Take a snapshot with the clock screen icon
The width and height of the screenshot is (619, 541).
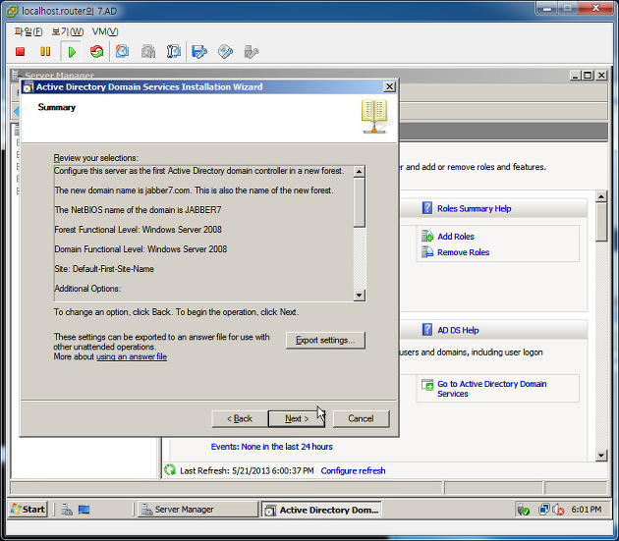click(122, 51)
